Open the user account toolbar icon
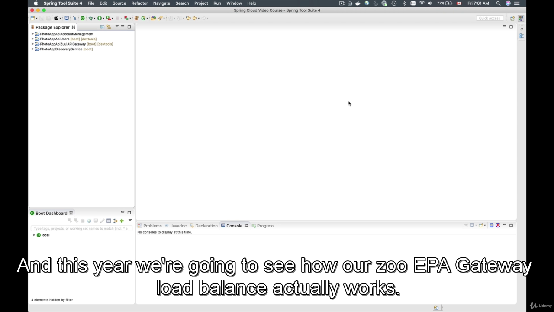The height and width of the screenshot is (312, 554). tap(56, 18)
